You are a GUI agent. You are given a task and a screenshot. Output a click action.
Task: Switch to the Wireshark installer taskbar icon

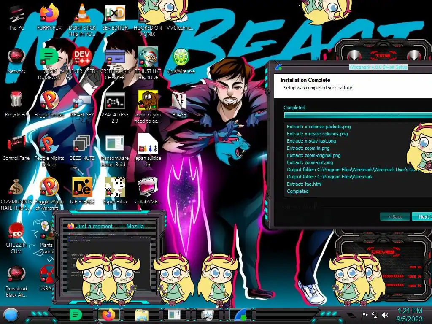(x=240, y=315)
